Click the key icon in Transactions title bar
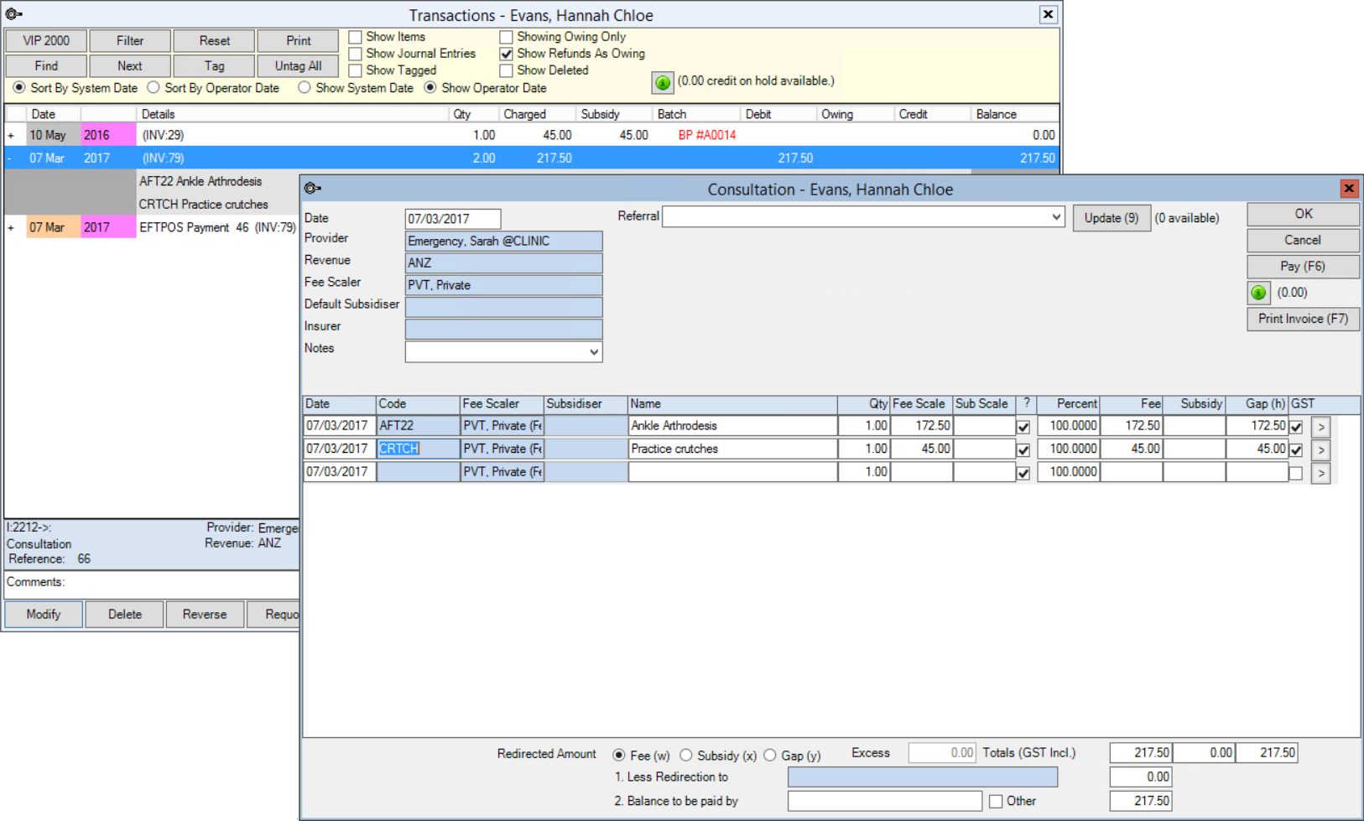The width and height of the screenshot is (1364, 821). point(14,14)
